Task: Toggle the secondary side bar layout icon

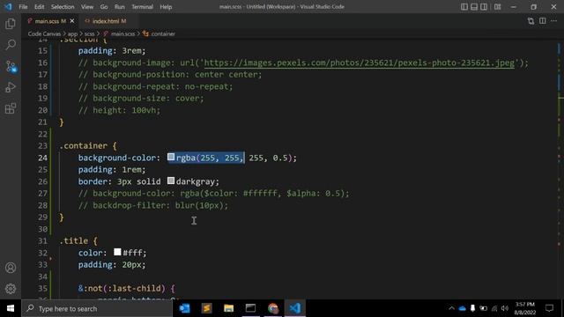Action: tap(484, 7)
